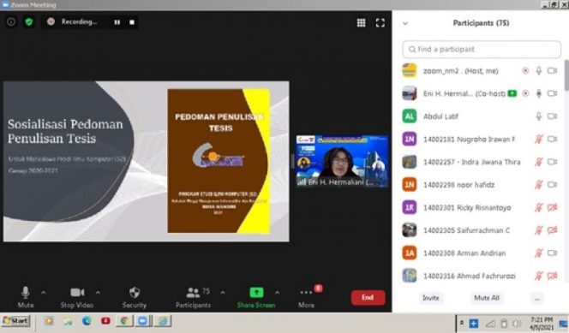This screenshot has width=569, height=333.
Task: Open participants options arrow
Action: 223,293
